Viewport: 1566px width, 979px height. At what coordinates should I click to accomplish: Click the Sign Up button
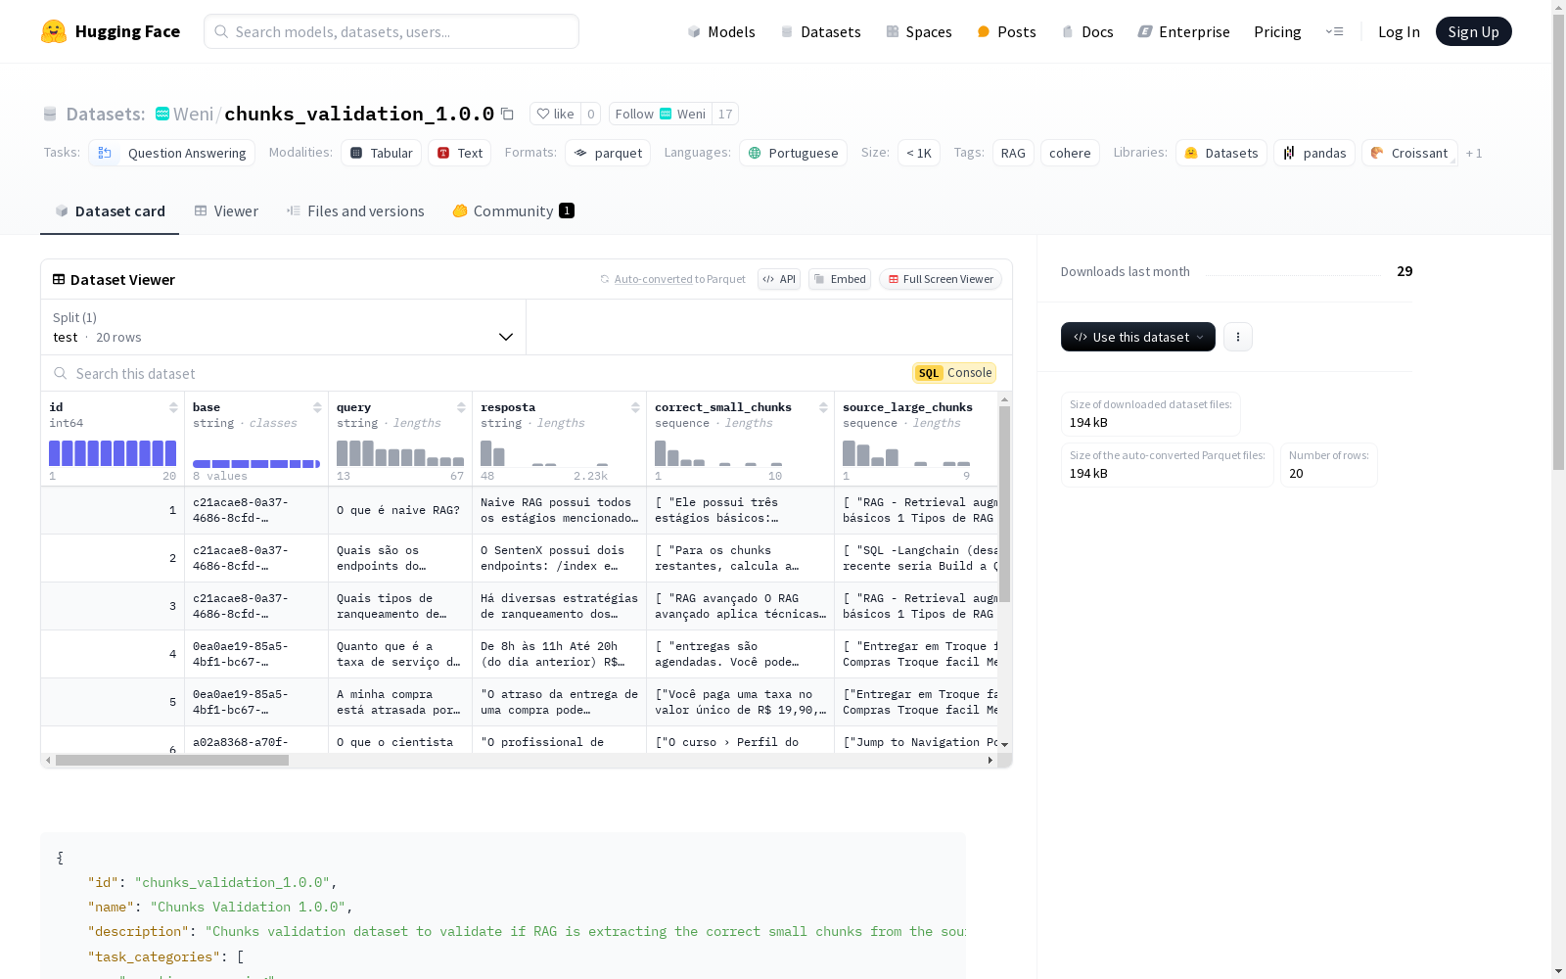pos(1473,31)
